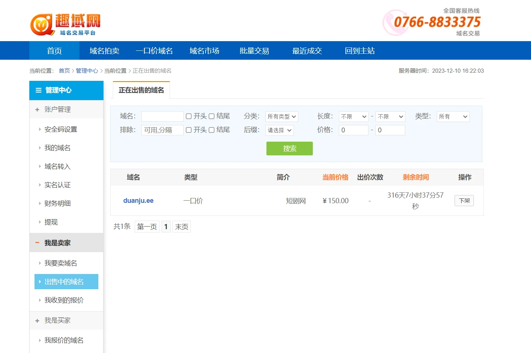Go to 一口价域名 in the navigation bar

click(154, 51)
